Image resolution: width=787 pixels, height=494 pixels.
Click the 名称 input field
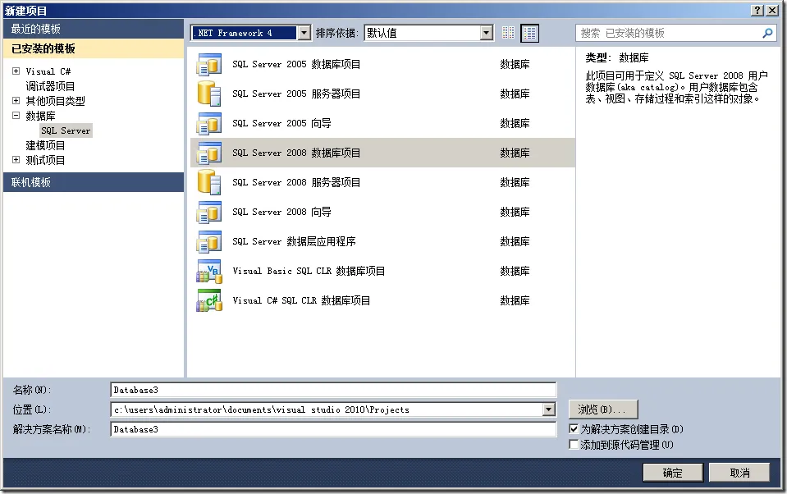point(333,390)
